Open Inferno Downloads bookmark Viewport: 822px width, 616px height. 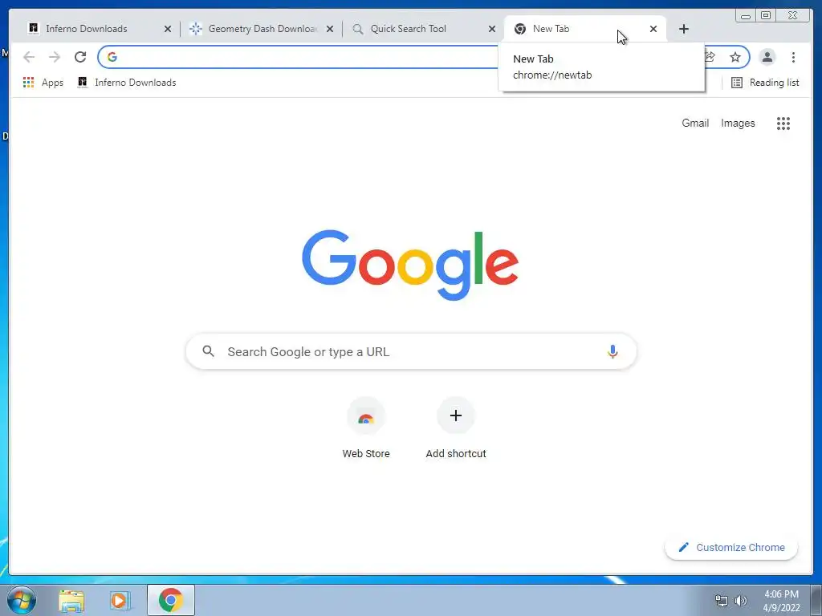point(126,83)
